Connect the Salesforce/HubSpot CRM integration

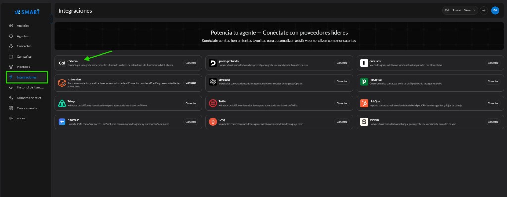pyautogui.click(x=191, y=122)
